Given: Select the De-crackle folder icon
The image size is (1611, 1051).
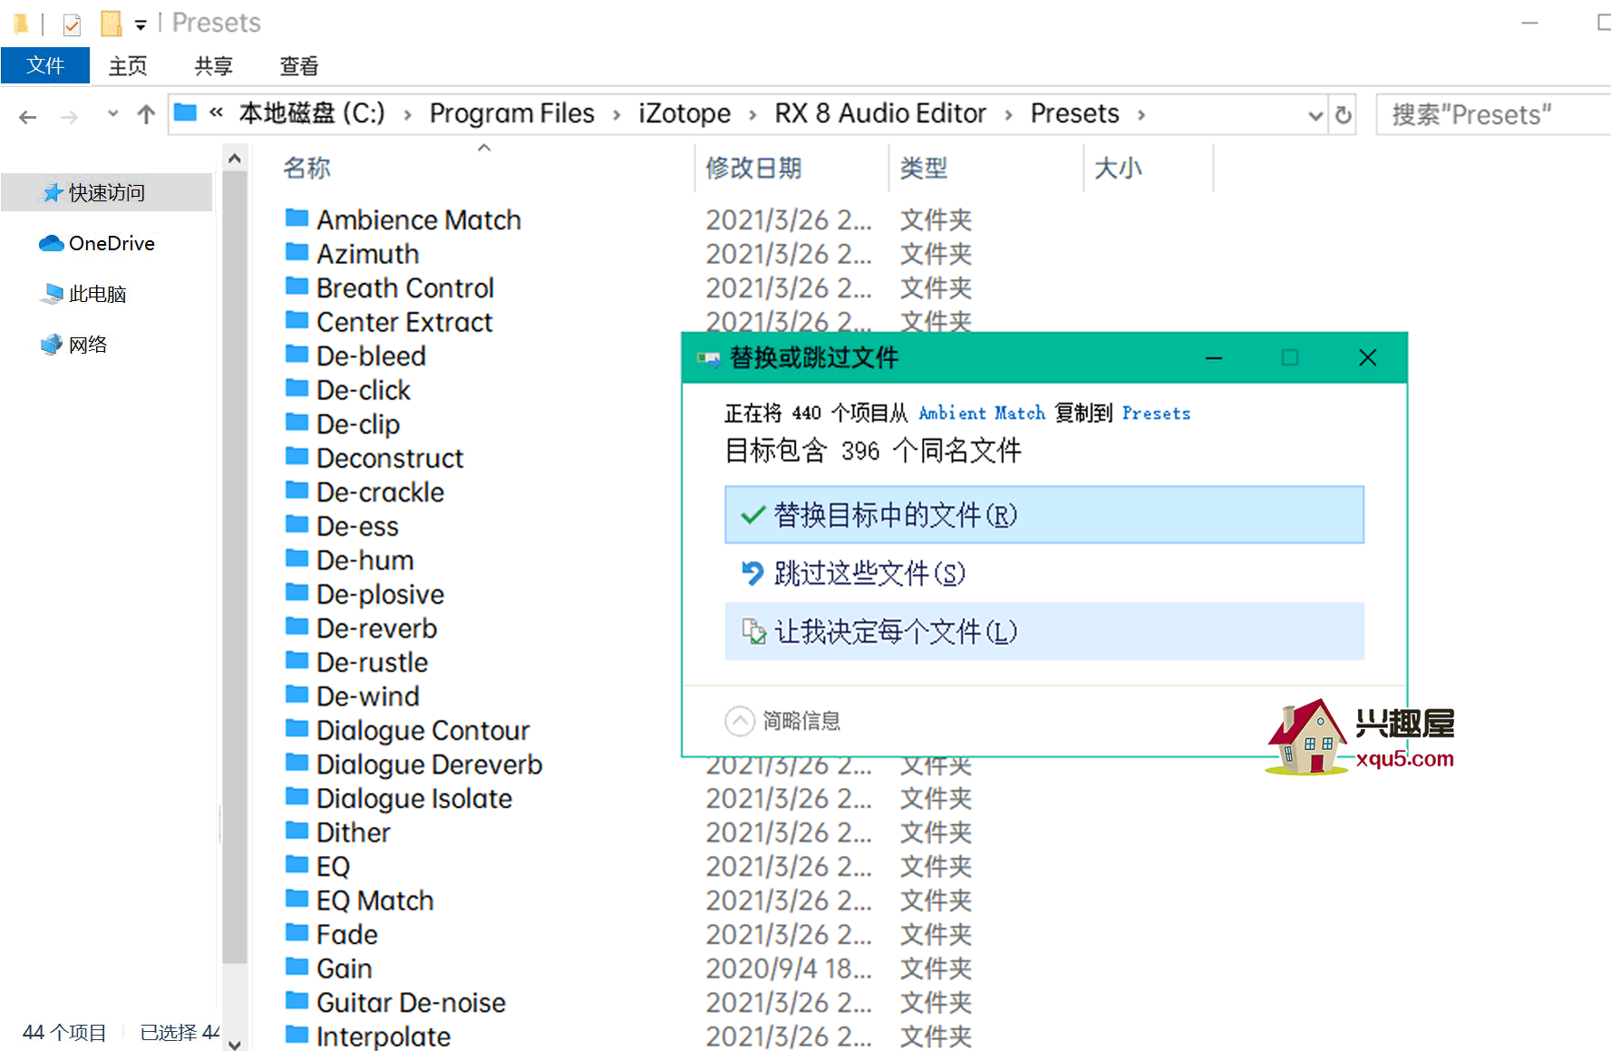Looking at the screenshot, I should [x=296, y=490].
